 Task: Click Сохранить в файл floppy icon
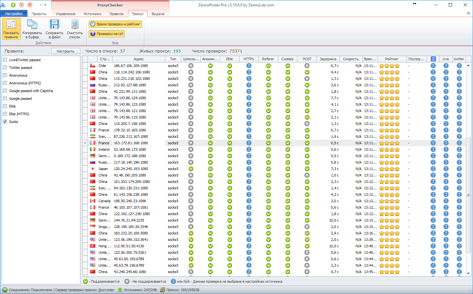54,29
